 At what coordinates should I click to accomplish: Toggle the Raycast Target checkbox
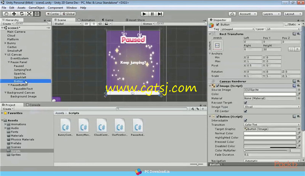pos(246,102)
